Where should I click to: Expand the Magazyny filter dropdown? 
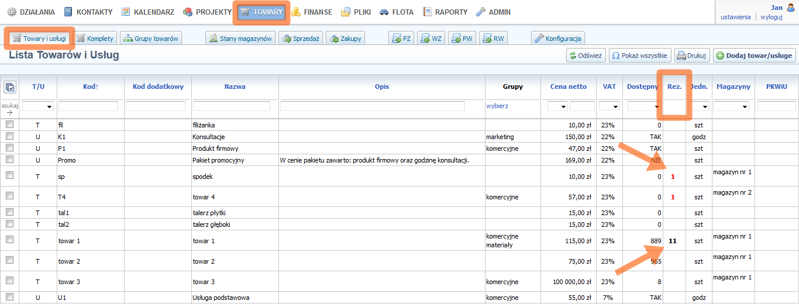[x=731, y=106]
